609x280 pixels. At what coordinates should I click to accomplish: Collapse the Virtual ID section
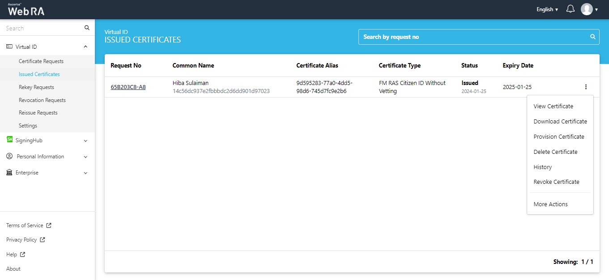[x=85, y=47]
